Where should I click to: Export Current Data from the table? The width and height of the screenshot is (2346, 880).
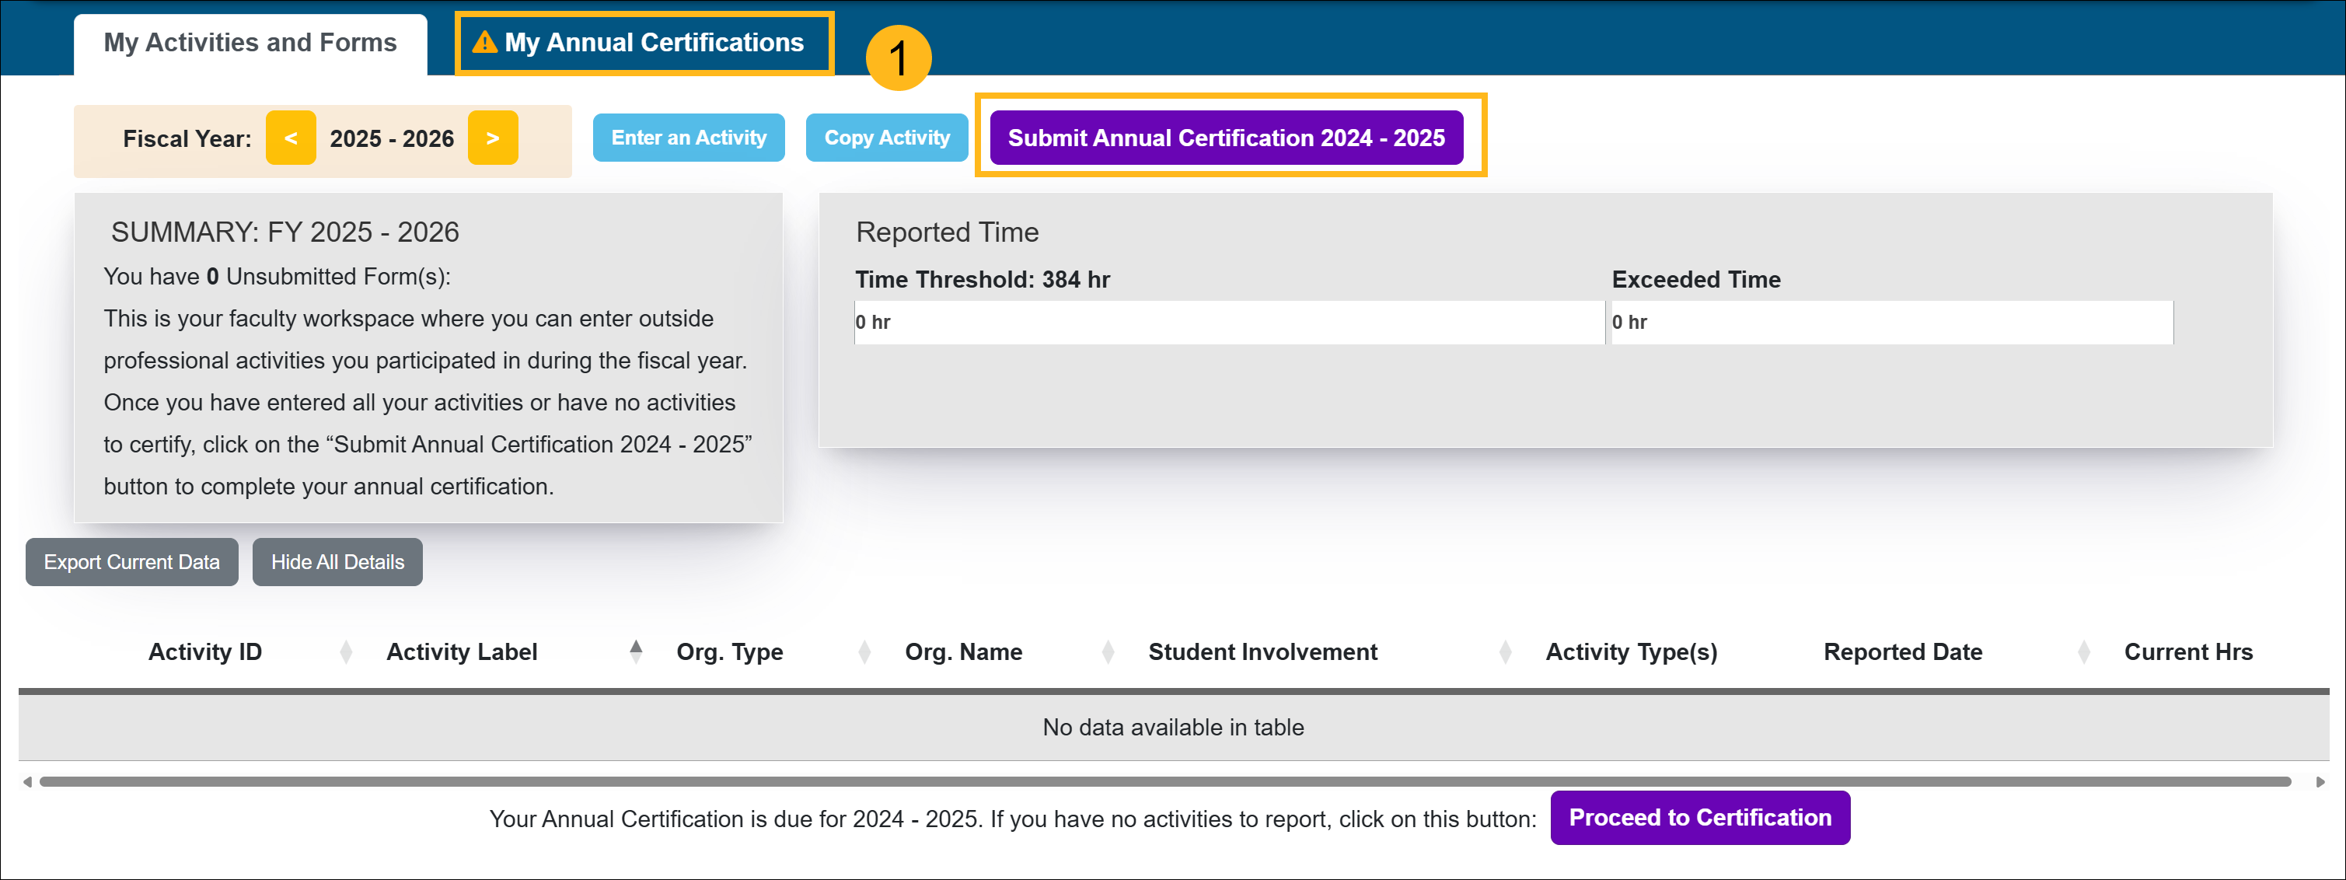[132, 562]
